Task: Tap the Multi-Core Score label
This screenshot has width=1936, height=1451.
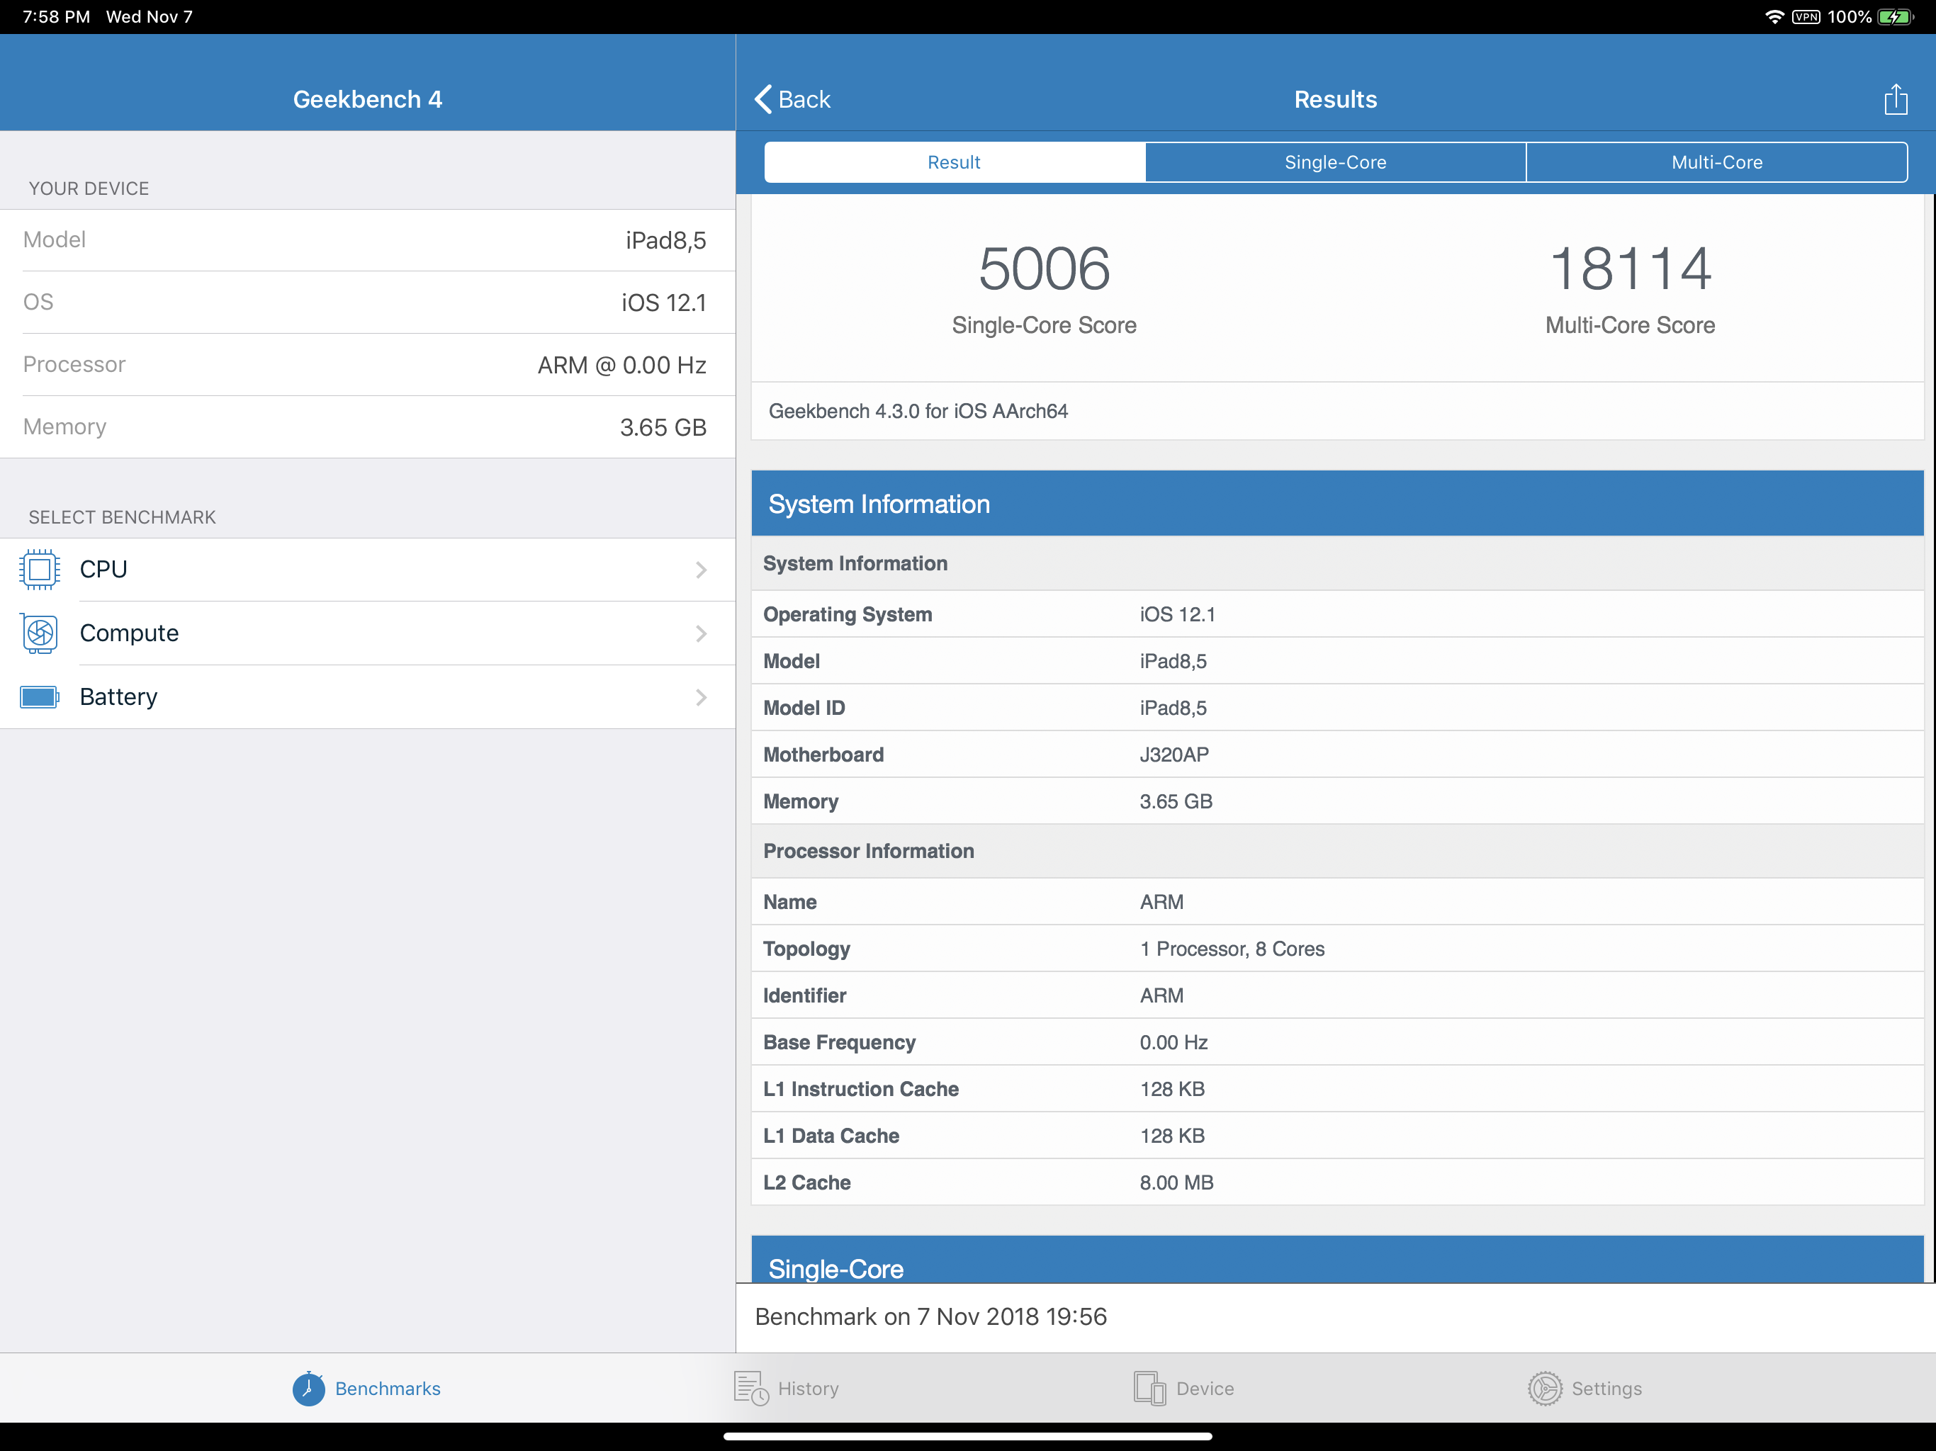Action: point(1630,326)
